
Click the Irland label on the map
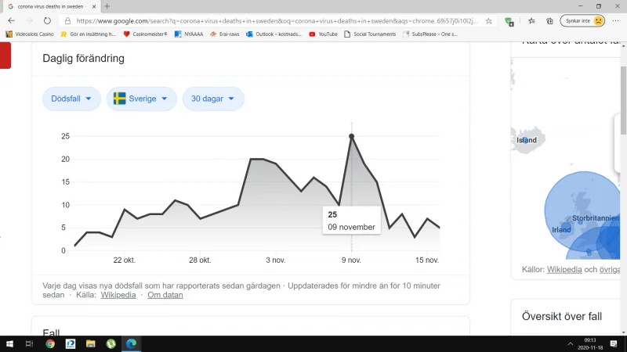(x=561, y=229)
